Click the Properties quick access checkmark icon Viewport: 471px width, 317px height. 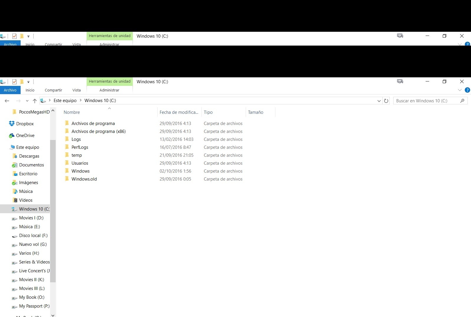pyautogui.click(x=14, y=81)
